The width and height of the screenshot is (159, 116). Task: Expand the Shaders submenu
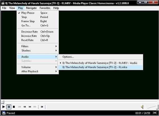(38, 51)
